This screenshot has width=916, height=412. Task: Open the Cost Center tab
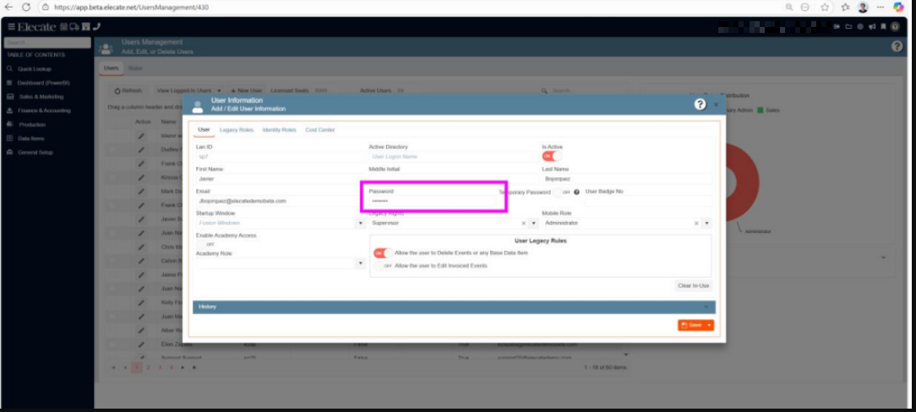point(319,130)
